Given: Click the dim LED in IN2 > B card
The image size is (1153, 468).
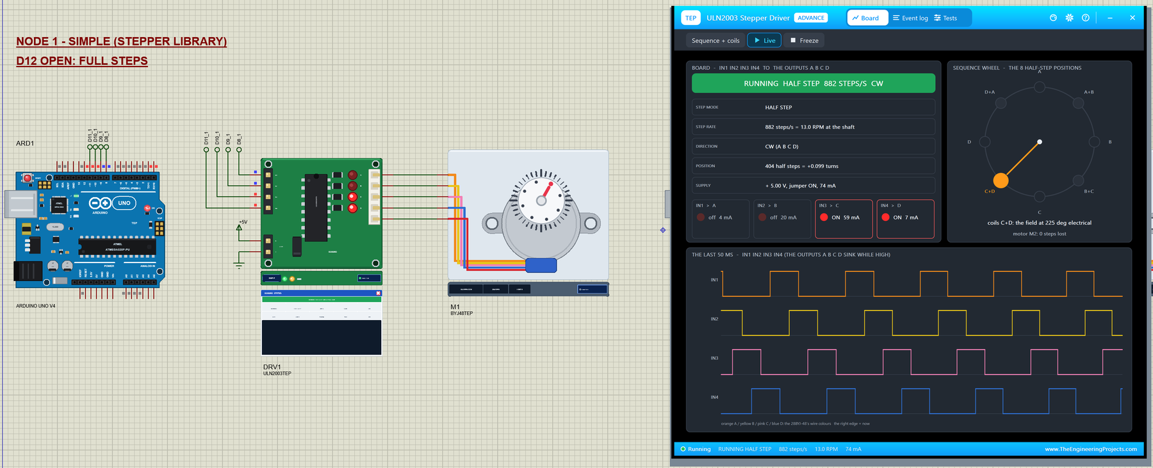Looking at the screenshot, I should click(762, 217).
